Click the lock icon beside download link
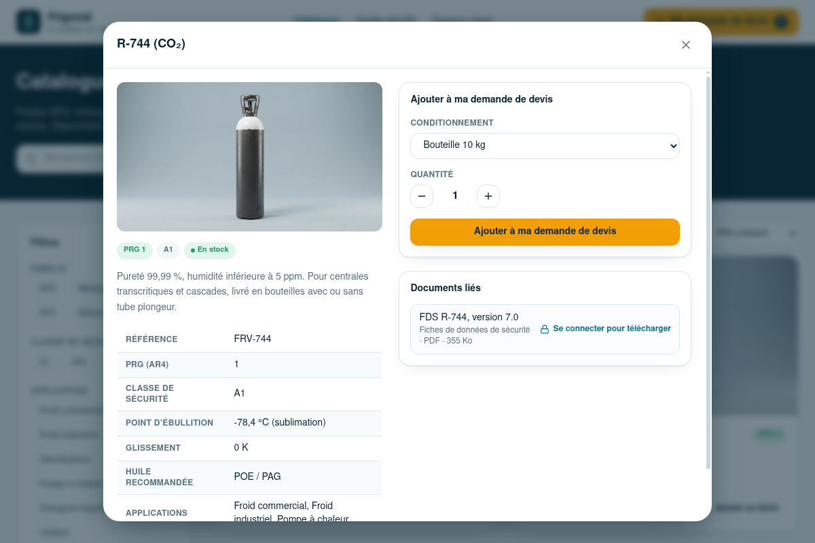Viewport: 815px width, 543px height. (544, 329)
